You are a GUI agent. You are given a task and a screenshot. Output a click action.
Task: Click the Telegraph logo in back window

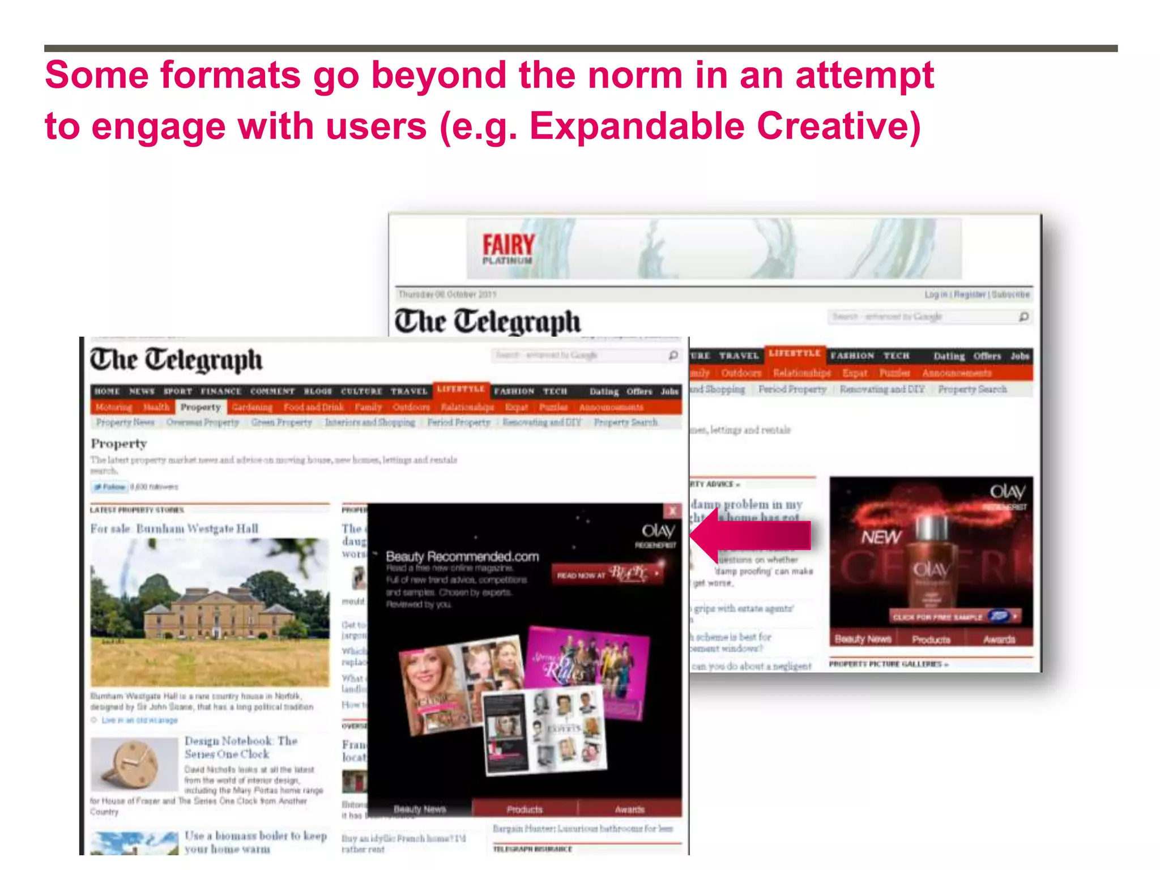[x=488, y=321]
